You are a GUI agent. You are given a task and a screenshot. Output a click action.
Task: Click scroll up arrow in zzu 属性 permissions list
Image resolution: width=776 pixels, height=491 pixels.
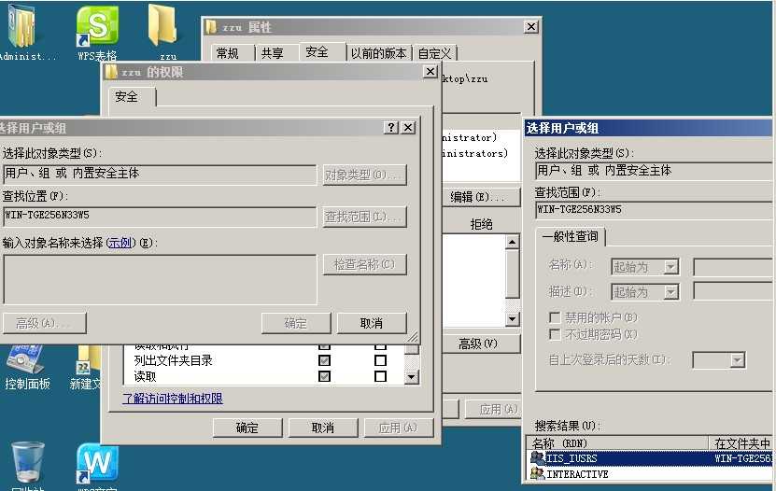[x=513, y=242]
